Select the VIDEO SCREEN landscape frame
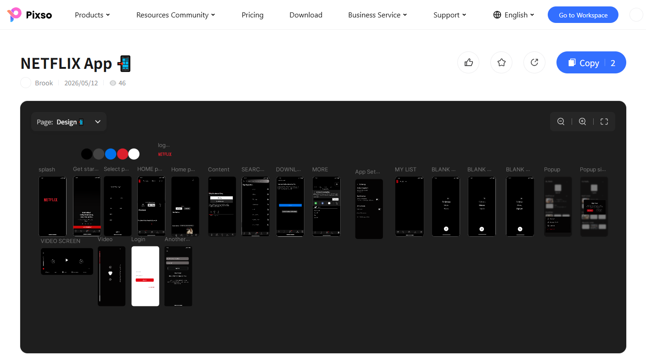The height and width of the screenshot is (362, 646). (x=67, y=261)
